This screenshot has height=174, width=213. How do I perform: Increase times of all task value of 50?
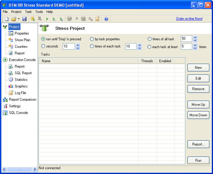click(195, 37)
